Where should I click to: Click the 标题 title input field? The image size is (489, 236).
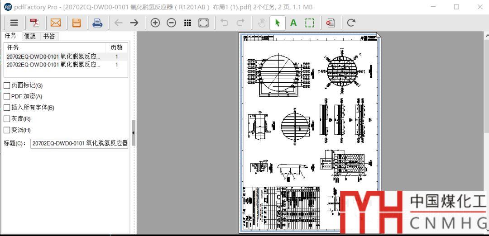click(x=79, y=143)
